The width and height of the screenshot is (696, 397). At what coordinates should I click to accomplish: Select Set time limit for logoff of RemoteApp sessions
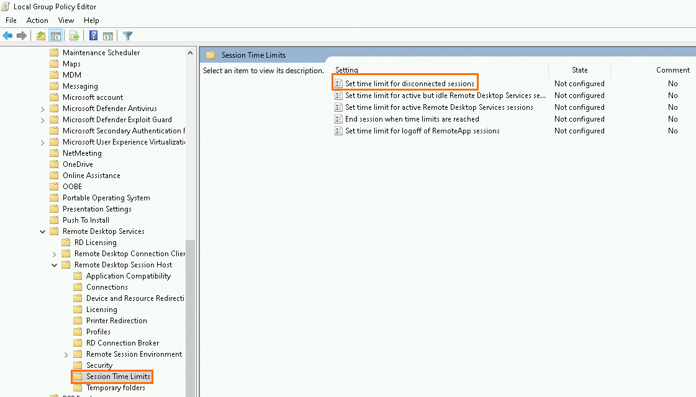[x=422, y=131]
